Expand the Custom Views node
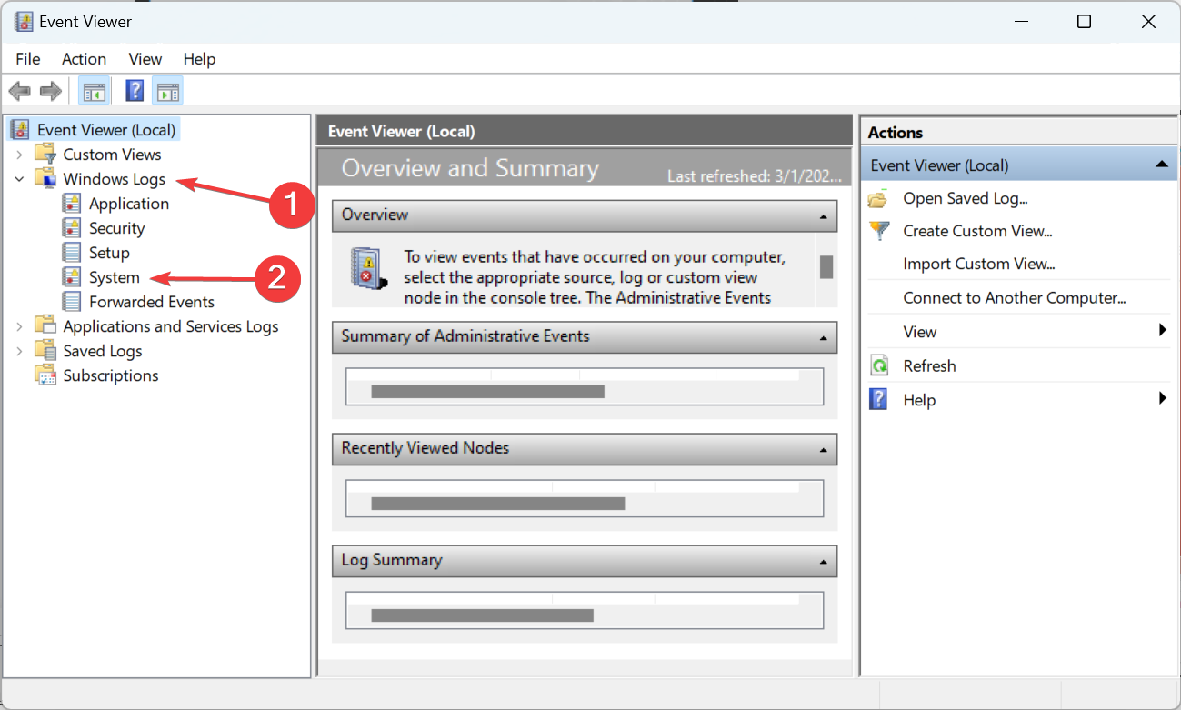 point(19,155)
